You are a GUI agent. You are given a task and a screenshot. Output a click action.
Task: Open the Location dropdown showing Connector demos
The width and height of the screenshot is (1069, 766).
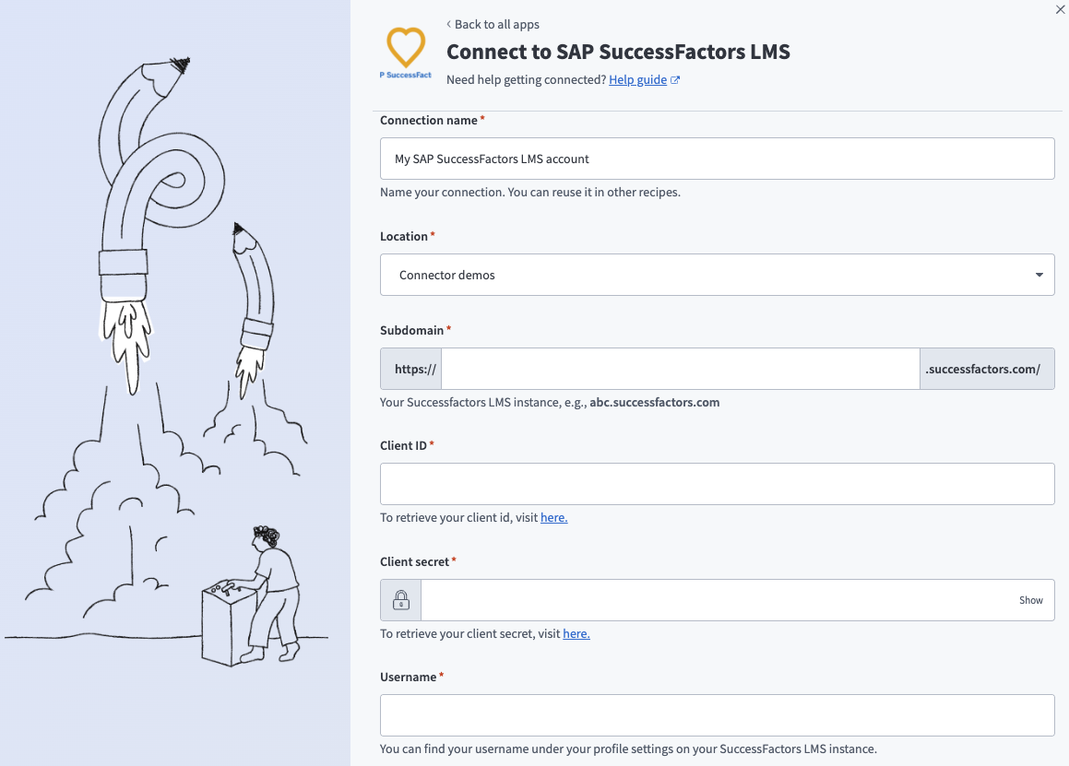tap(719, 274)
